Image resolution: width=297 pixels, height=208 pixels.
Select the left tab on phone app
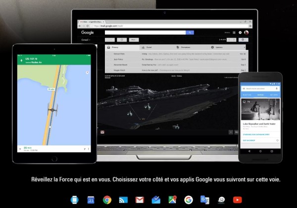pyautogui.click(x=247, y=95)
